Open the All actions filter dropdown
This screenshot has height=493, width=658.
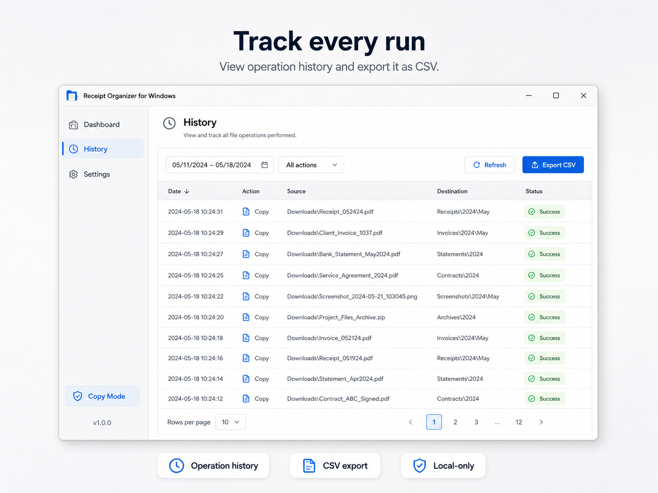(x=311, y=165)
